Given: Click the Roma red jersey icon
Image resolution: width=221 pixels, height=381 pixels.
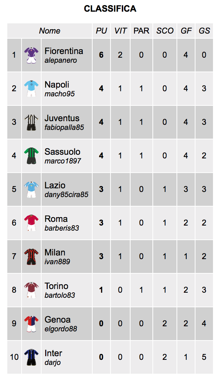Looking at the screenshot, I should point(31,223).
